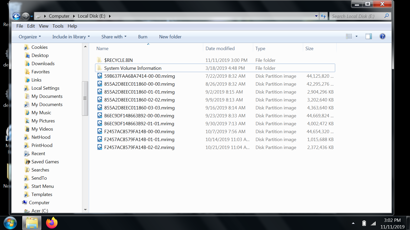410x230 pixels.
Task: Click the Back navigation arrow button
Action: point(16,16)
